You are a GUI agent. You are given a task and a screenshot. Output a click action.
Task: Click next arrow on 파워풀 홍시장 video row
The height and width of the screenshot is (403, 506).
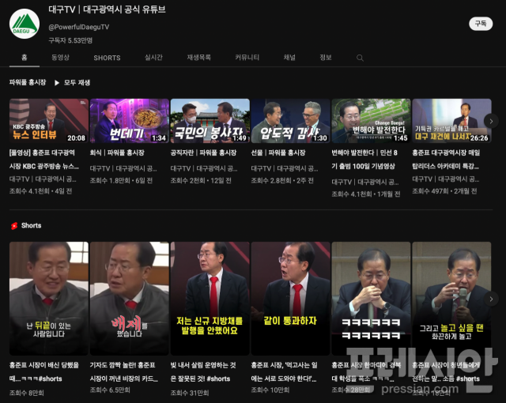coord(490,121)
